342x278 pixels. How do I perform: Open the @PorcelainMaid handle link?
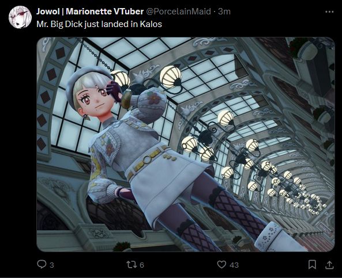point(178,12)
